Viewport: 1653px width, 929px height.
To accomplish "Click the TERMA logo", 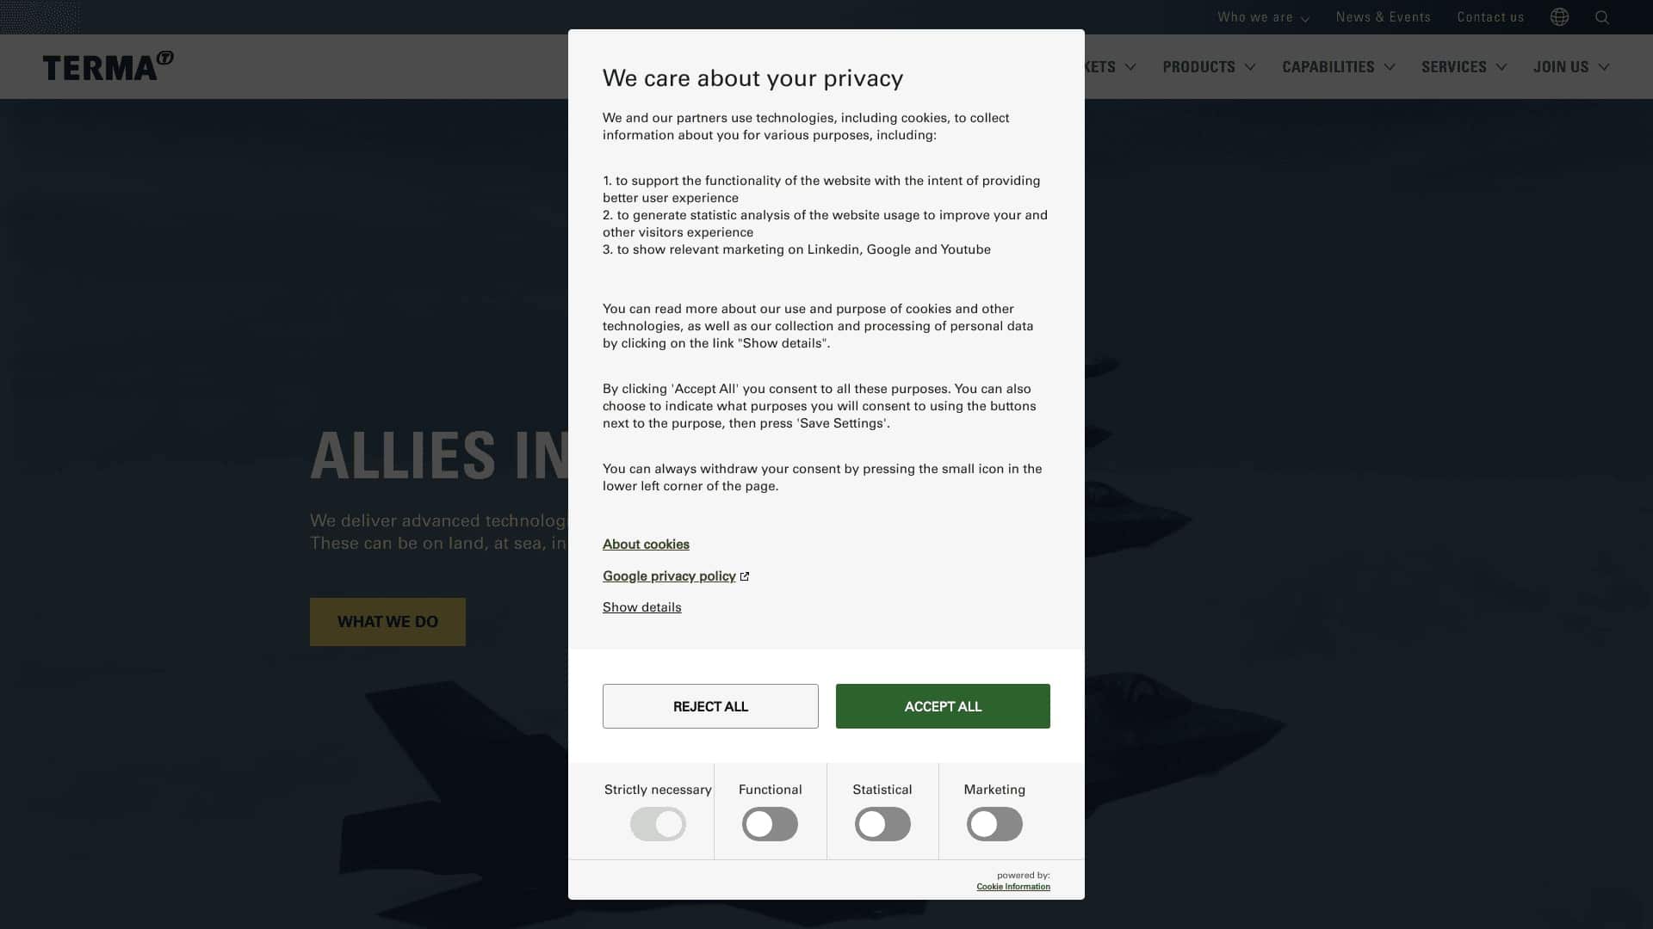I will (107, 66).
